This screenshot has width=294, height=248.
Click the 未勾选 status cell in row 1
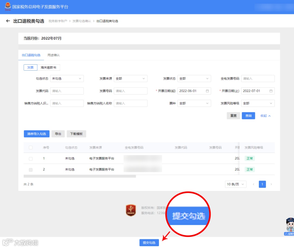[70, 158]
